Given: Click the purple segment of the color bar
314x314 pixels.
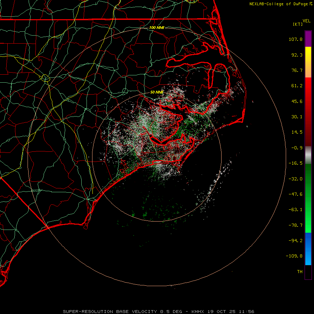Looking at the screenshot, I should pos(308,39).
